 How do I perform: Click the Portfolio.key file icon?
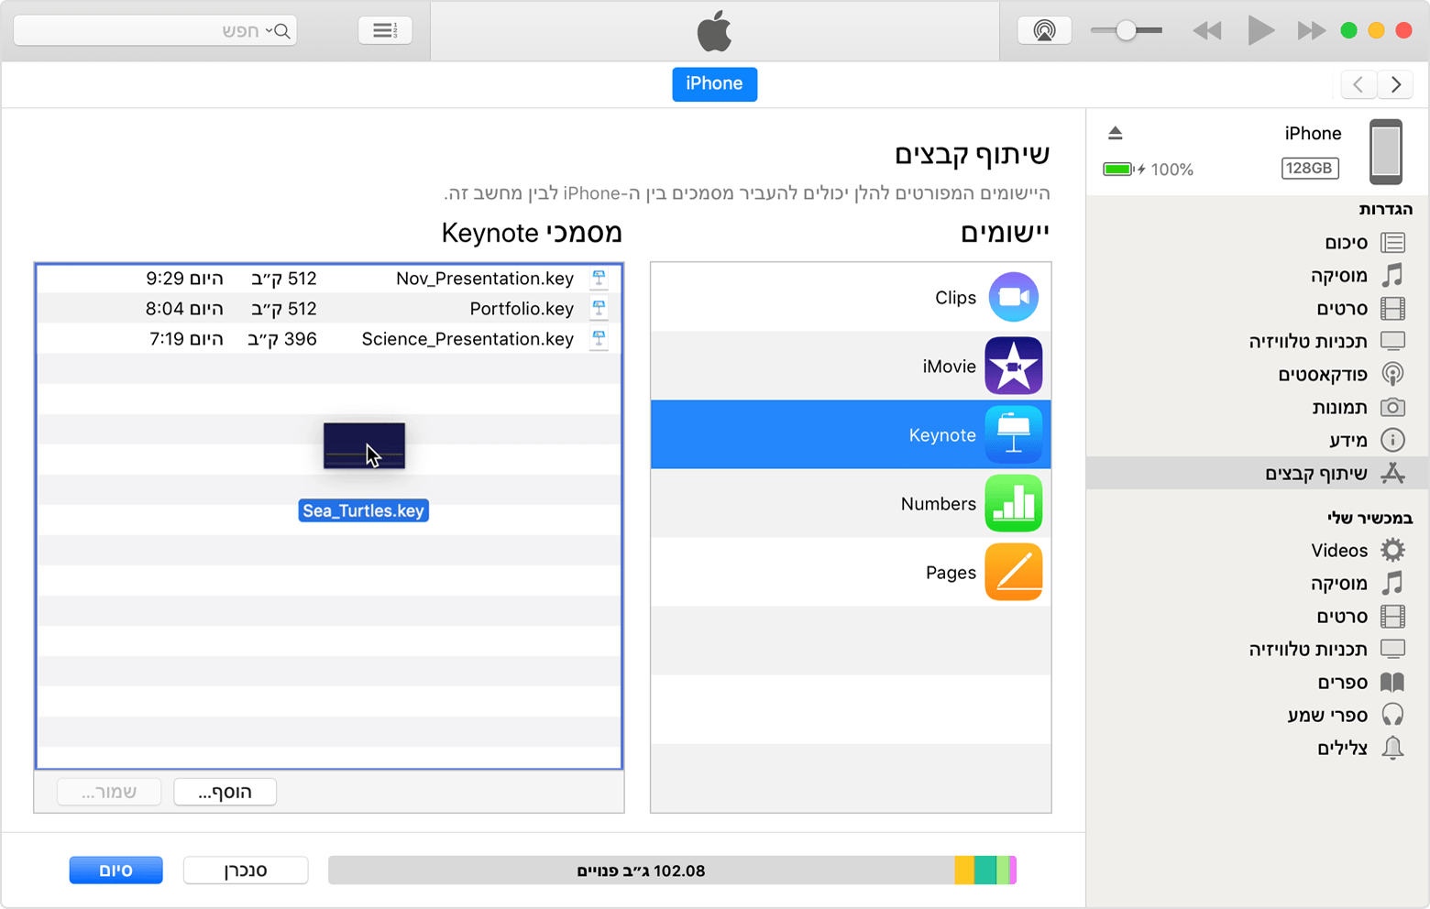[599, 308]
